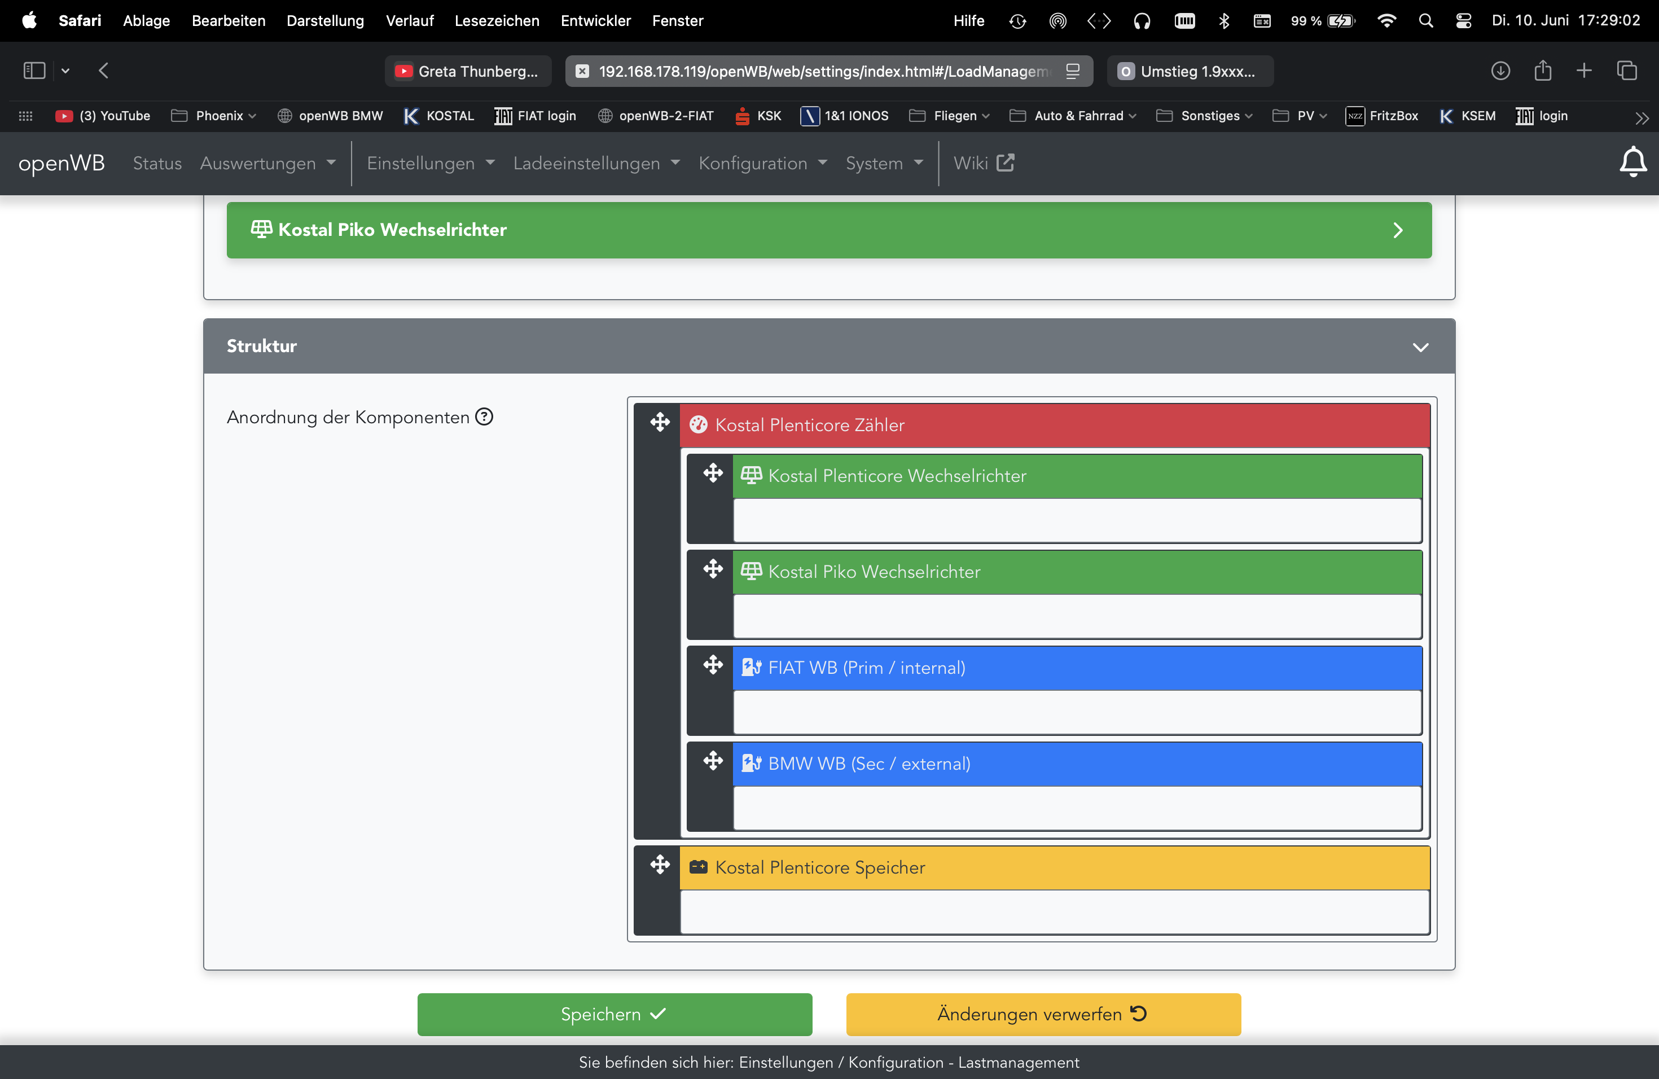1659x1079 pixels.
Task: Expand Kostal Piko Wechselrichter green panel
Action: 828,230
